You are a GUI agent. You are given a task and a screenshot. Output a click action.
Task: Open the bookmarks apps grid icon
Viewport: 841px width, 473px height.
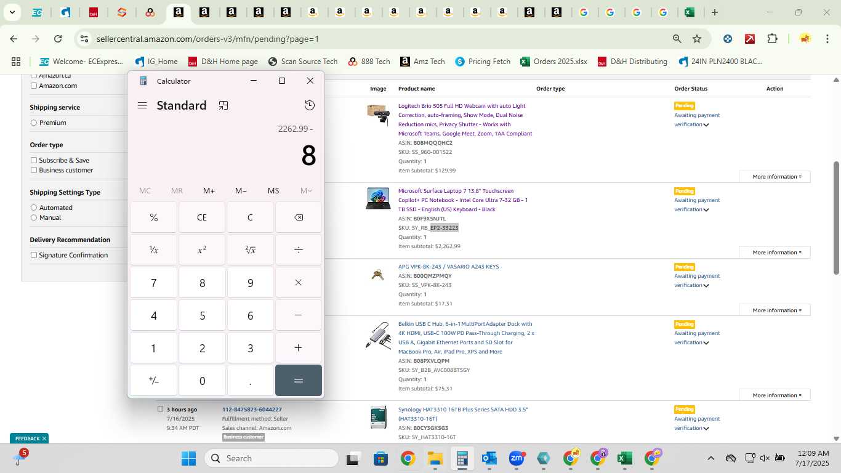(16, 62)
